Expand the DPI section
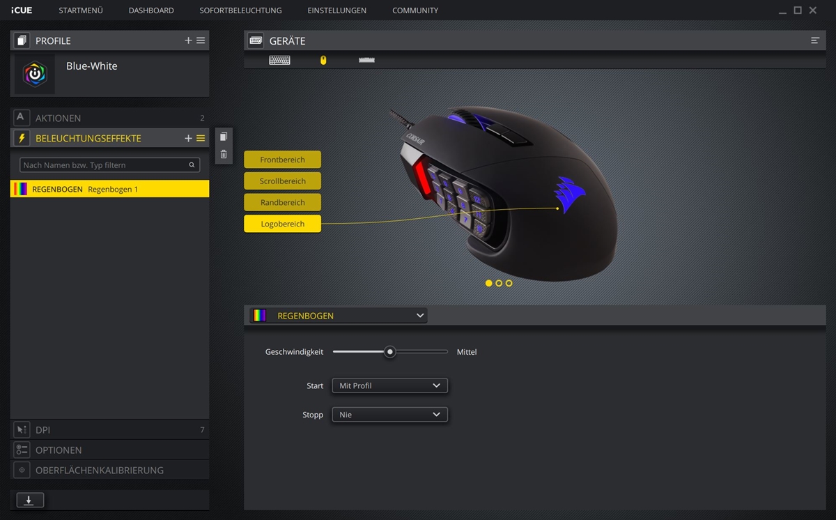 [x=109, y=429]
